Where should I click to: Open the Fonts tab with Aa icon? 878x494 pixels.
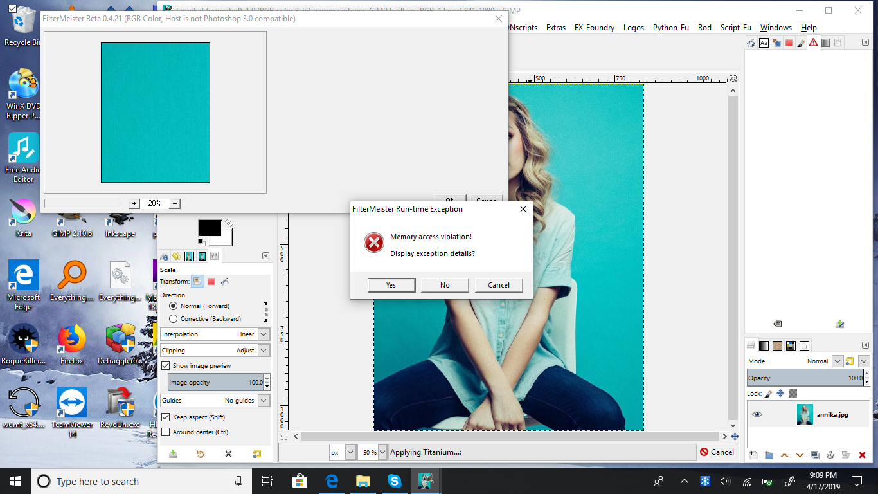click(x=764, y=43)
